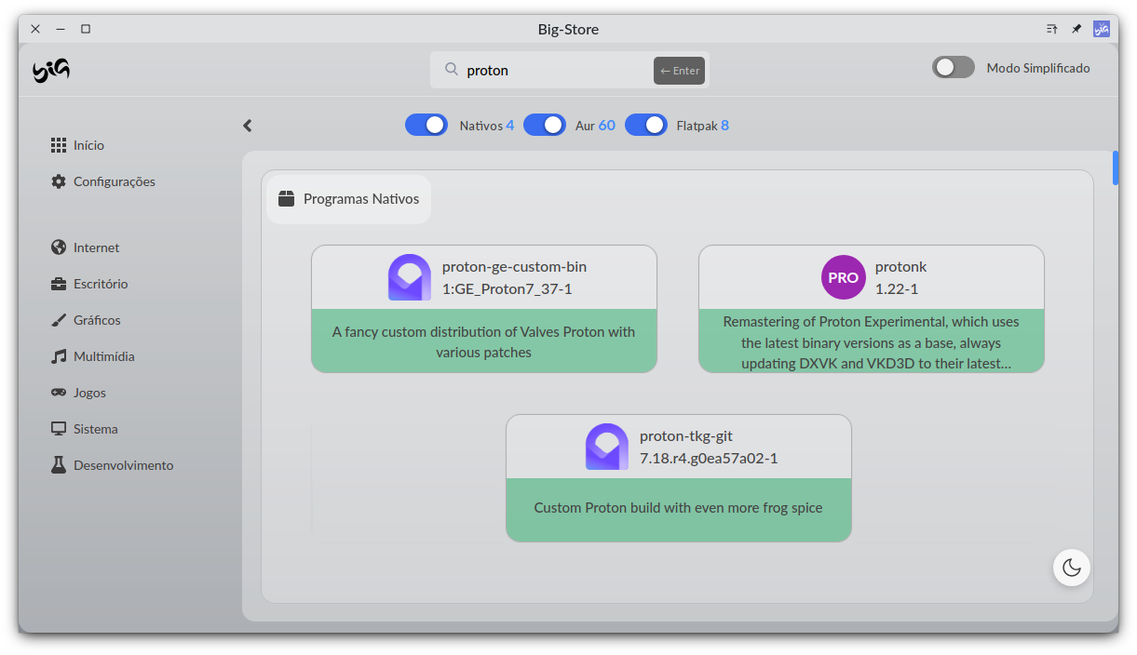
Task: Disable the Aur filter switch
Action: tap(545, 125)
